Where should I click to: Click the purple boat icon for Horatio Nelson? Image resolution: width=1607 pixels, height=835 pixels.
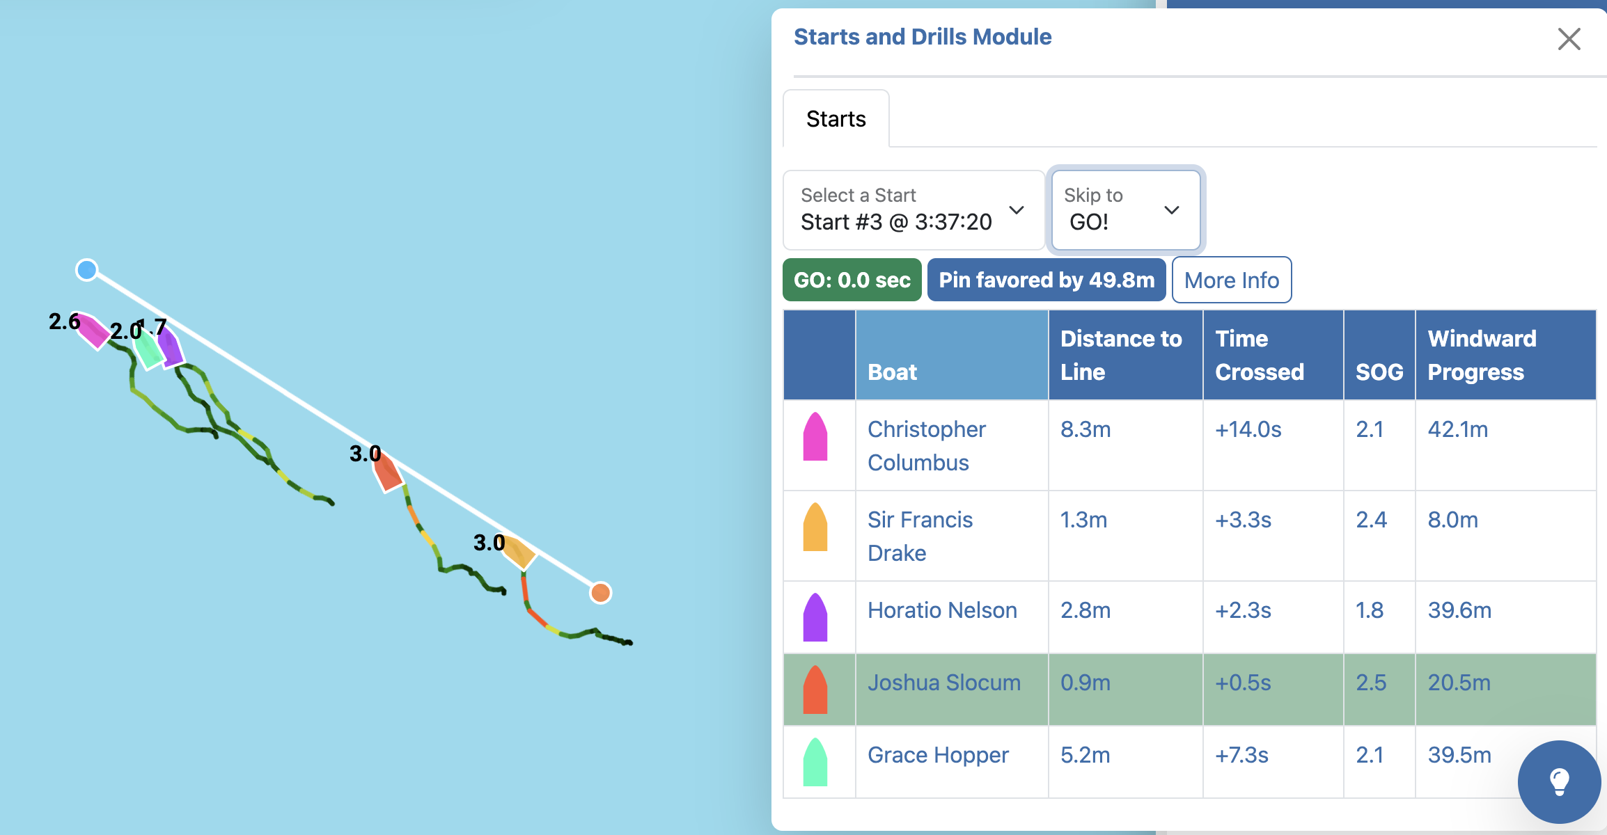[x=815, y=617]
